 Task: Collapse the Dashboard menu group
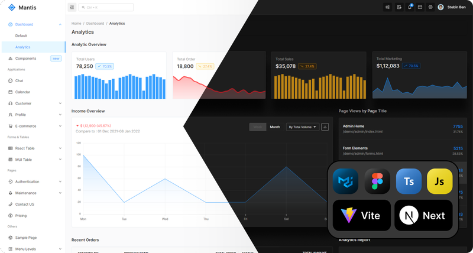coord(60,24)
